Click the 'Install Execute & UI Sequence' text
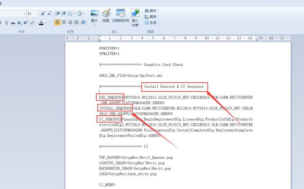The width and height of the screenshot is (304, 189). pos(174,87)
